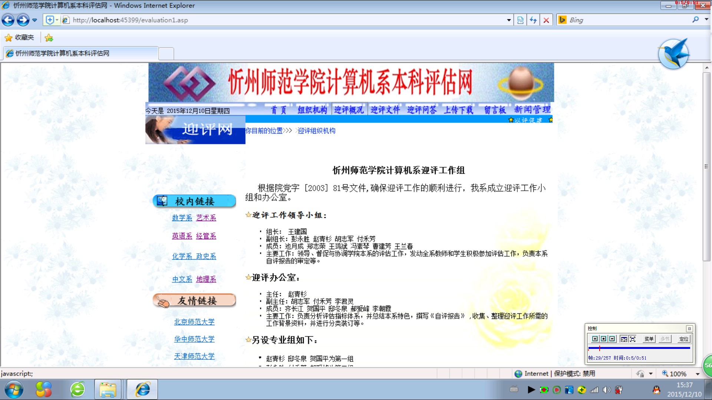Click the page vertical scrollbar thumb
Image resolution: width=712 pixels, height=400 pixels.
click(707, 167)
